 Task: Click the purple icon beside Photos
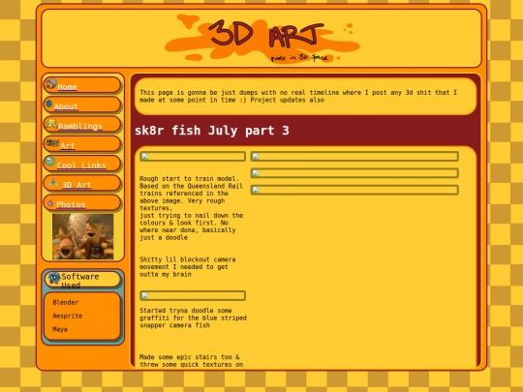(50, 203)
